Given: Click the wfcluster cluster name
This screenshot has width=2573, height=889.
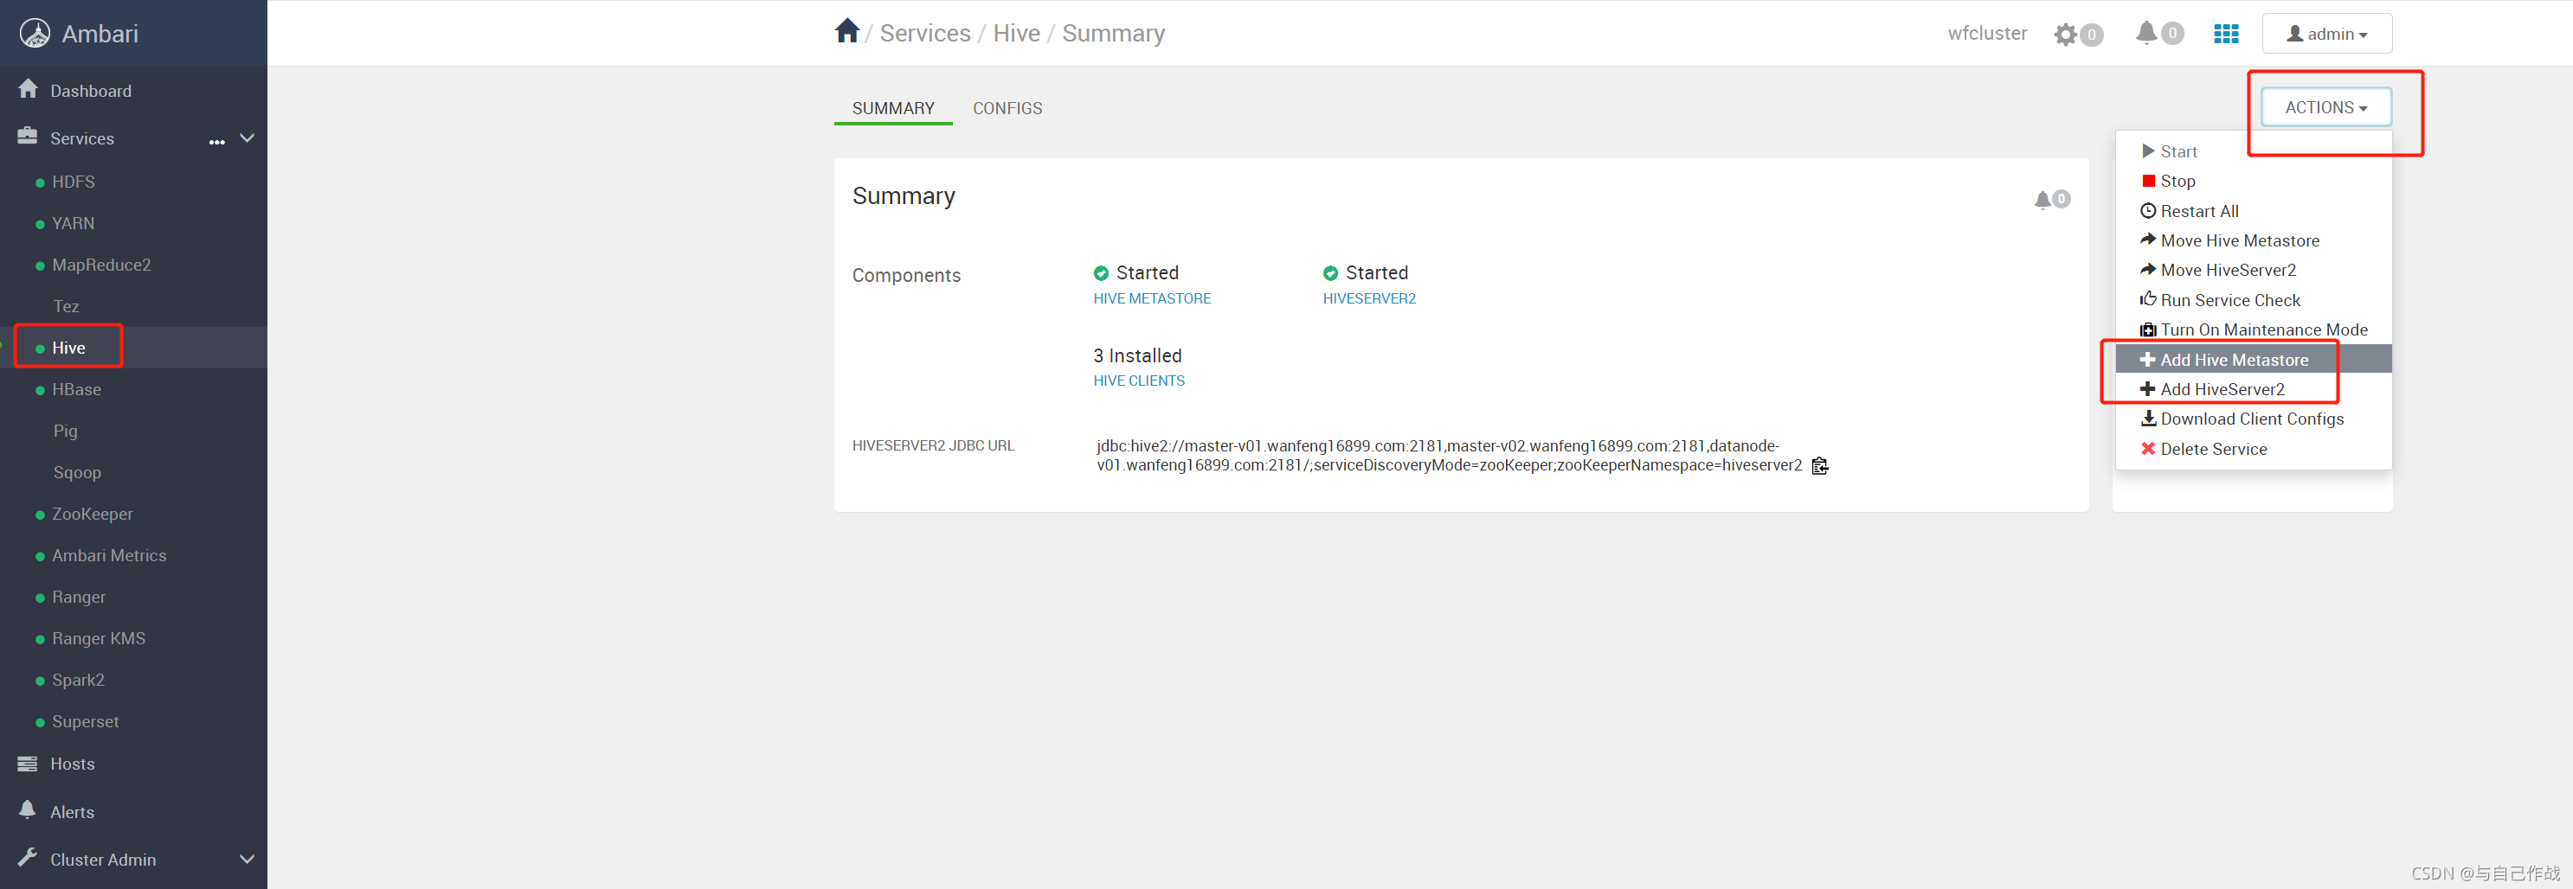Looking at the screenshot, I should click(x=1987, y=33).
